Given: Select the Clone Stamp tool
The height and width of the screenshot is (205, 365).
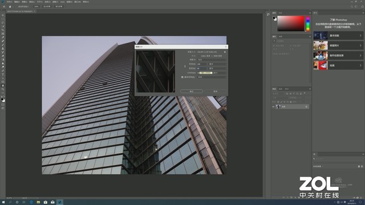Looking at the screenshot, I should (3, 48).
